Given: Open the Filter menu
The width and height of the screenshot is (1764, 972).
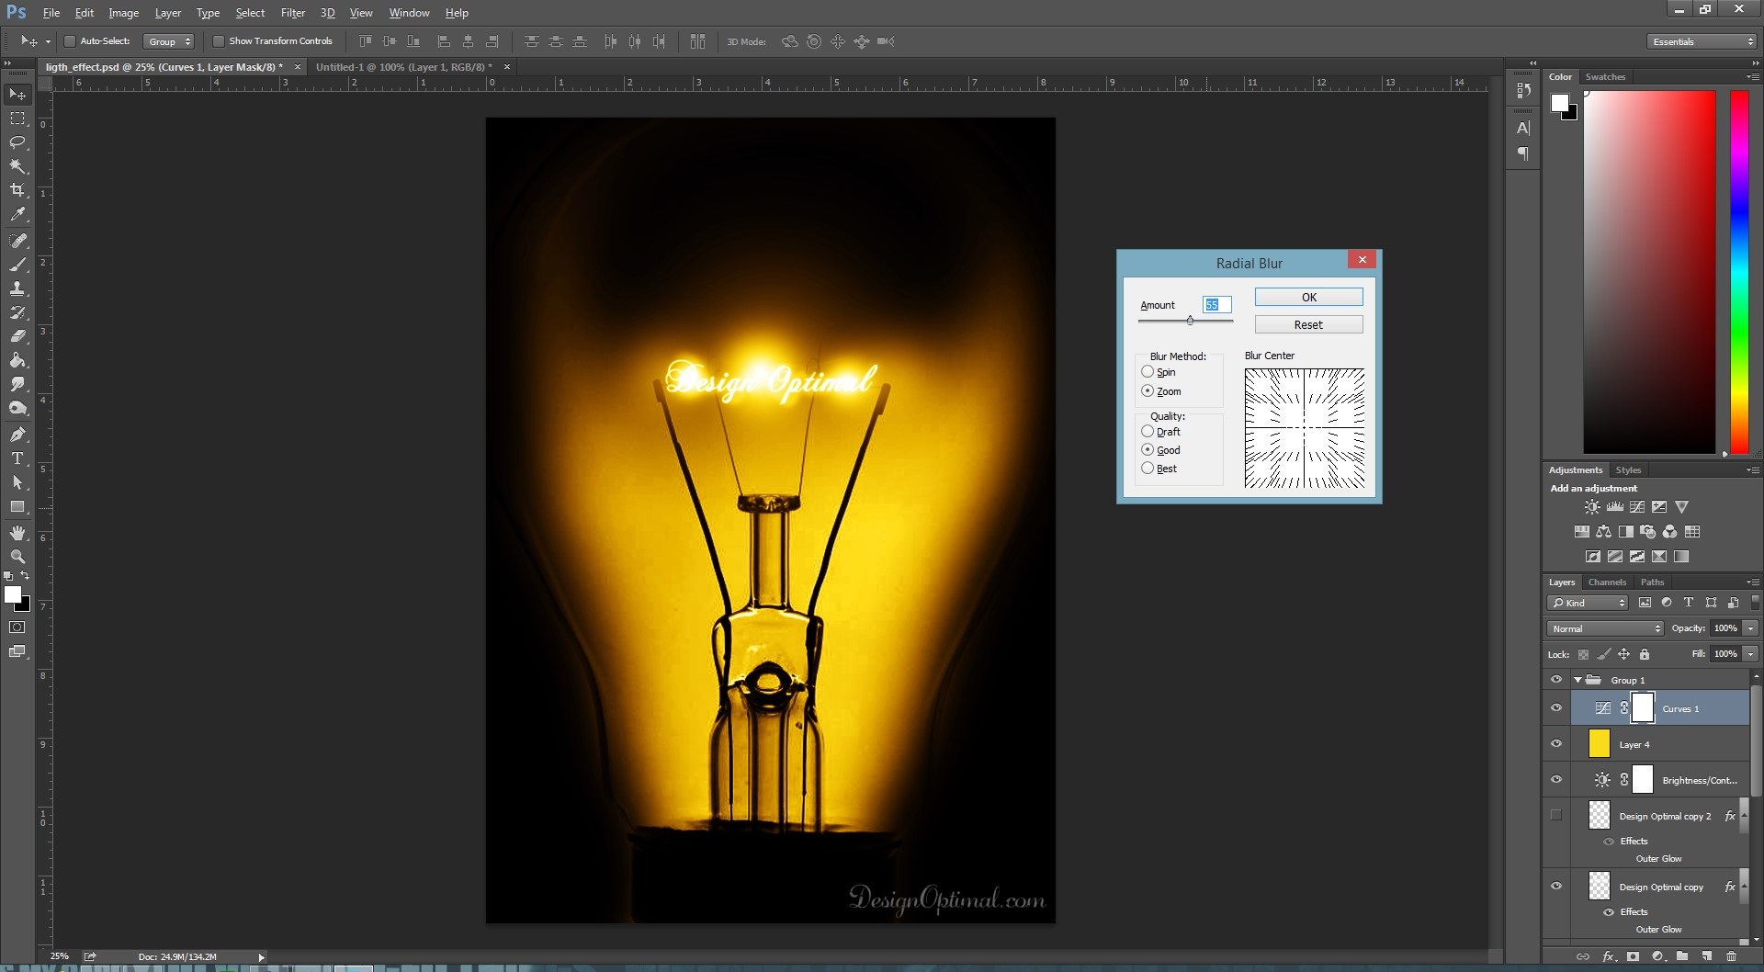Looking at the screenshot, I should pyautogui.click(x=293, y=13).
